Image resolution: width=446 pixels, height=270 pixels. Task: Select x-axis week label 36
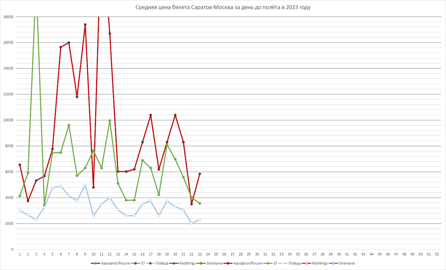[x=306, y=254]
